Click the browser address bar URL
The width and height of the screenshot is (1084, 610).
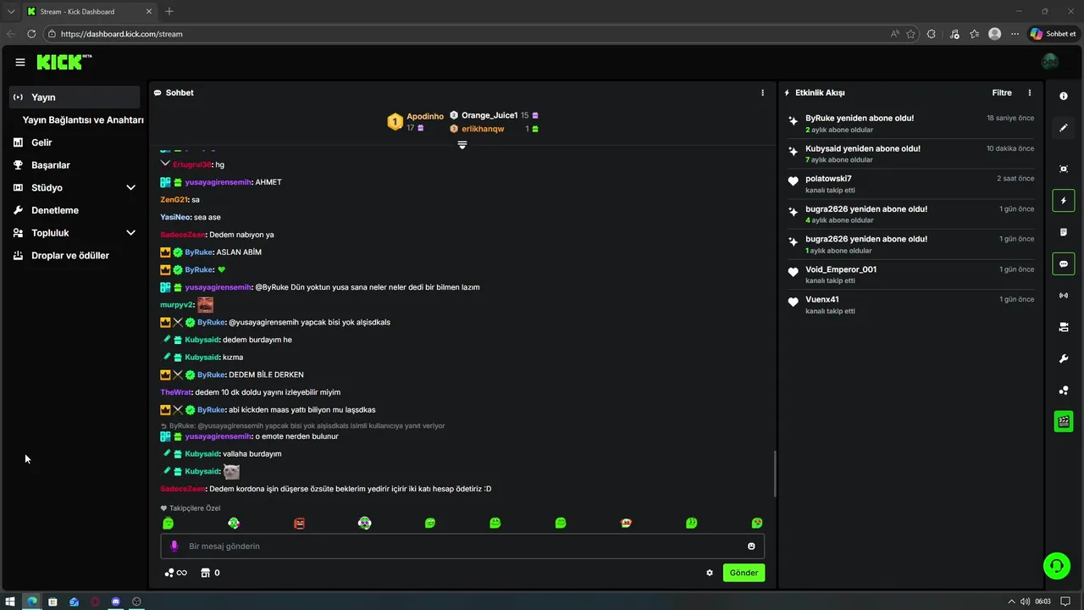tap(122, 34)
